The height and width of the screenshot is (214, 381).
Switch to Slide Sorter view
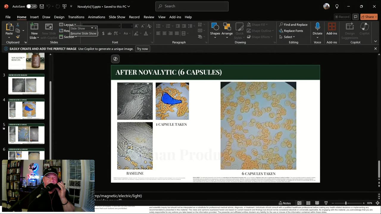pos(308,203)
